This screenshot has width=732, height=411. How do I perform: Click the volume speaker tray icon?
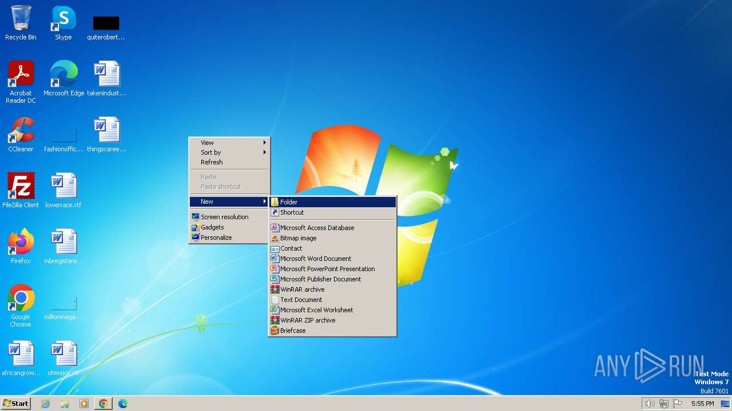point(650,404)
